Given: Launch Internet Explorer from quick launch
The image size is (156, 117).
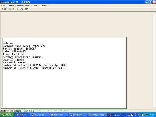Looking at the screenshot, I should click(x=25, y=115).
